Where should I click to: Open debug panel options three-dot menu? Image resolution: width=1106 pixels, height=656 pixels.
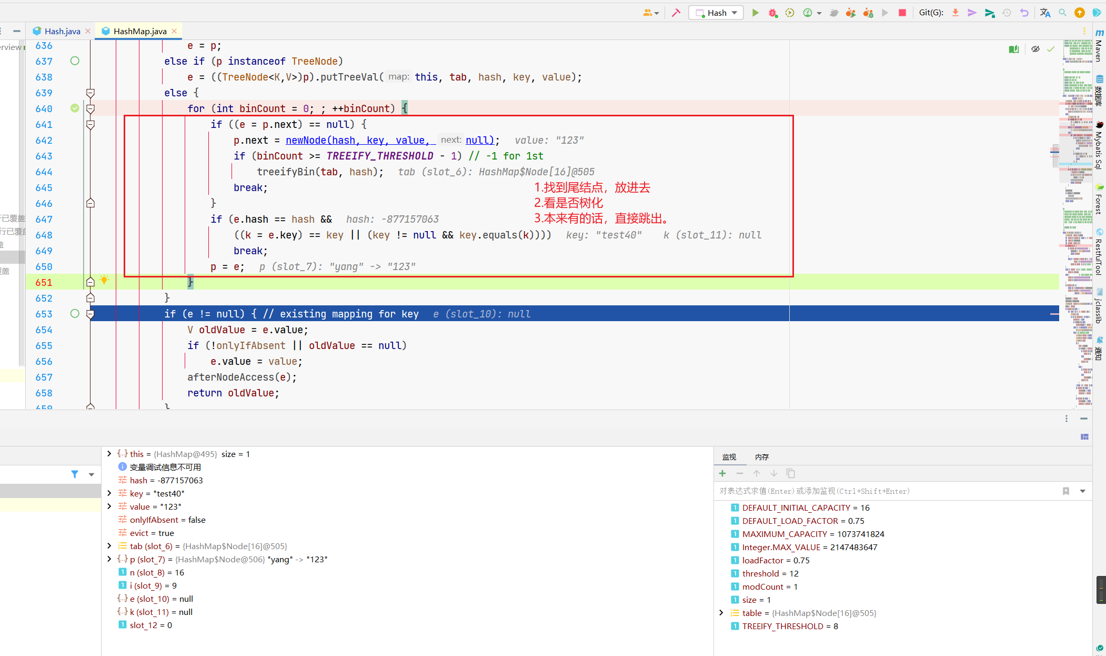click(x=1067, y=419)
